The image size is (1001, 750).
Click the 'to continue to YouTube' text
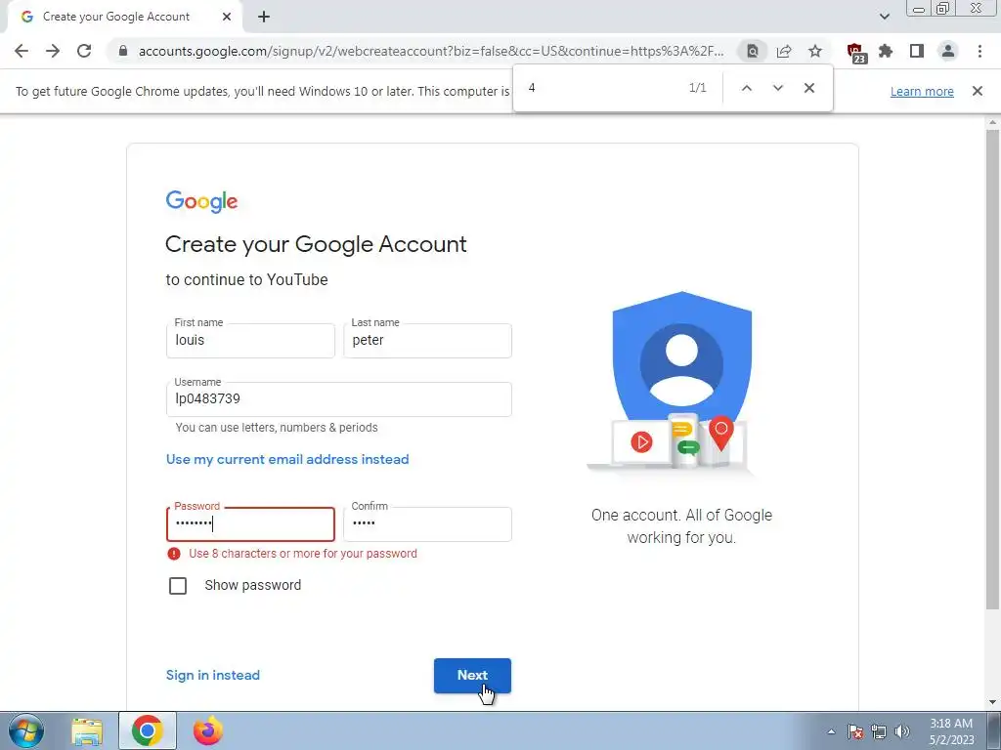(x=246, y=280)
